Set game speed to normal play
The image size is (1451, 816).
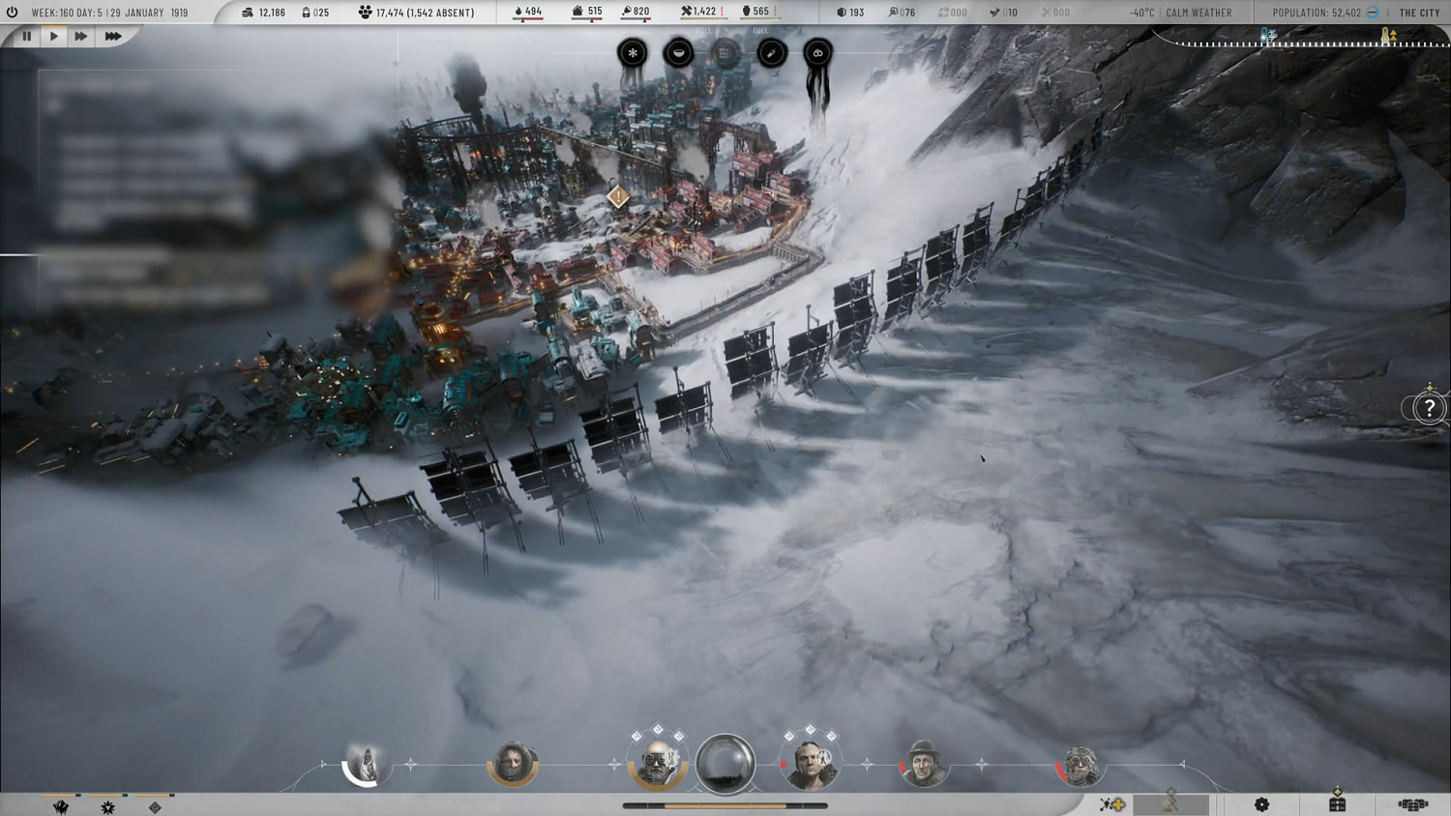pos(53,36)
